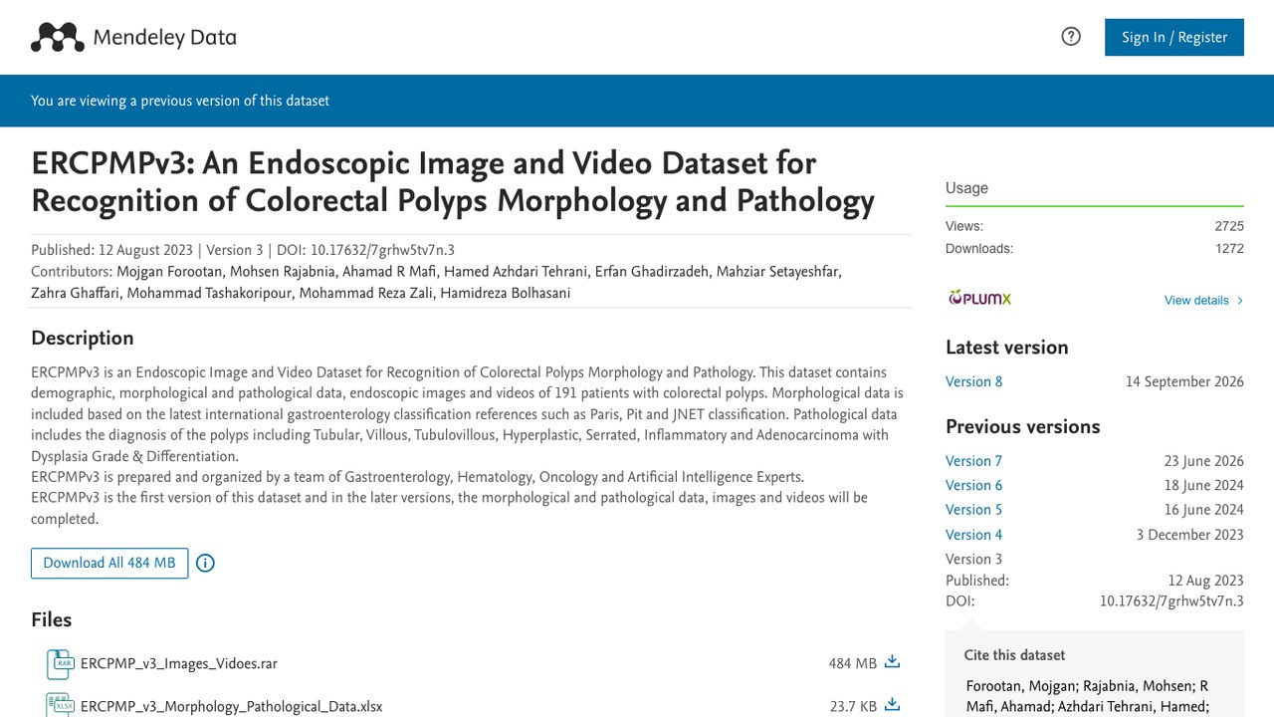Screen dimensions: 1274x717
Task: Click the Views count 2725
Action: point(1229,226)
